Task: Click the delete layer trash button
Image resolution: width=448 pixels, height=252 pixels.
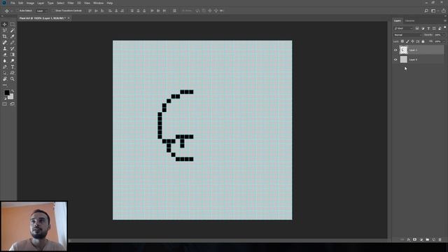Action: (x=440, y=239)
